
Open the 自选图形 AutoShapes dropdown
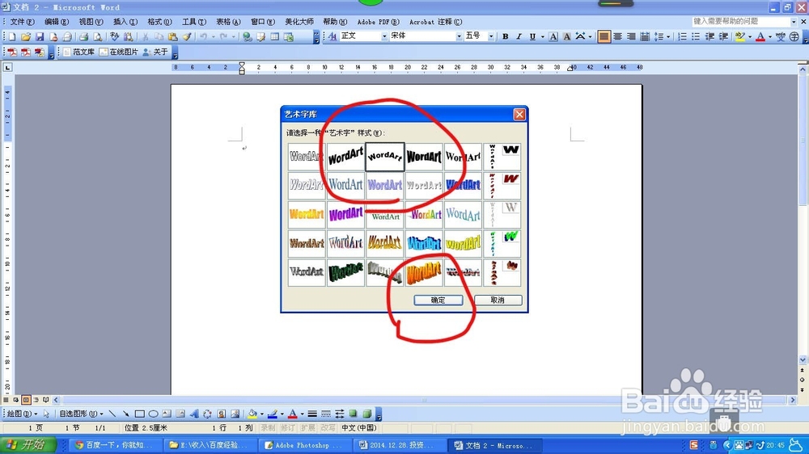tap(81, 414)
